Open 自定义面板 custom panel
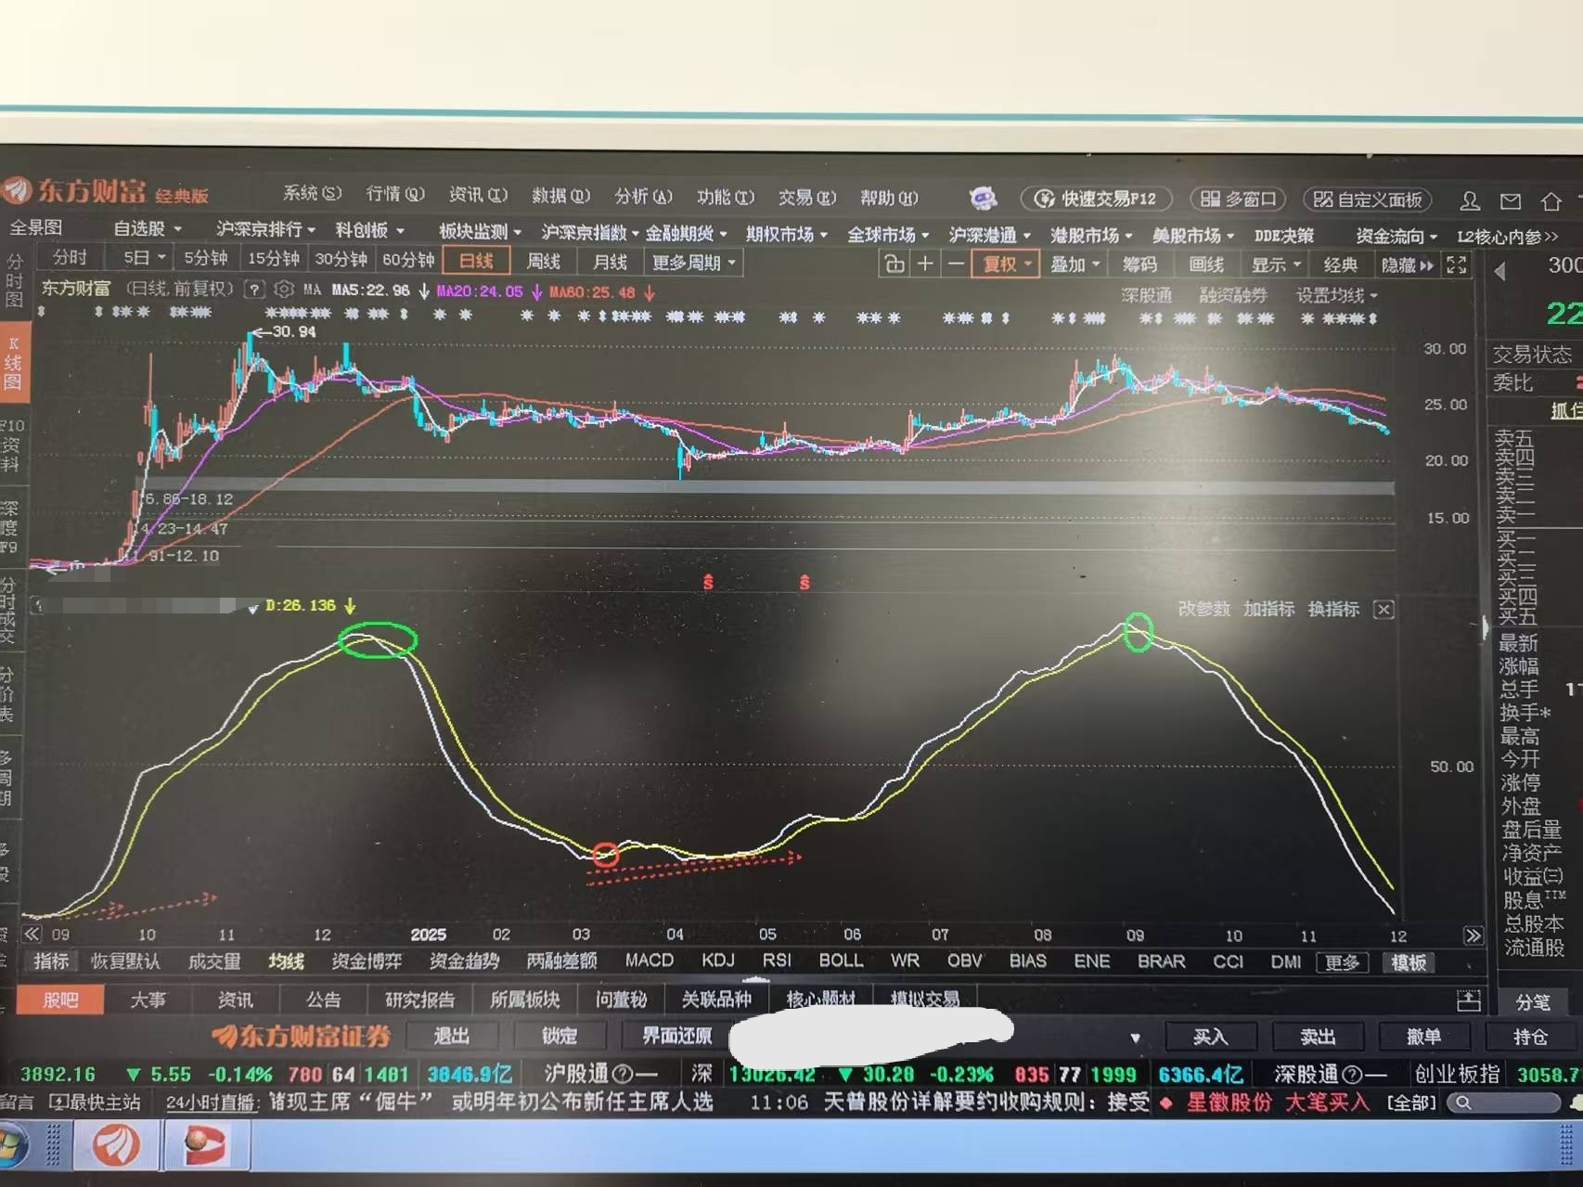 click(x=1368, y=200)
